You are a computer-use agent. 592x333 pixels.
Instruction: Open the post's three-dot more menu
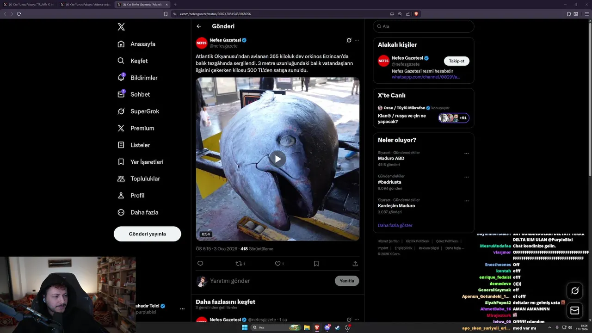(357, 40)
